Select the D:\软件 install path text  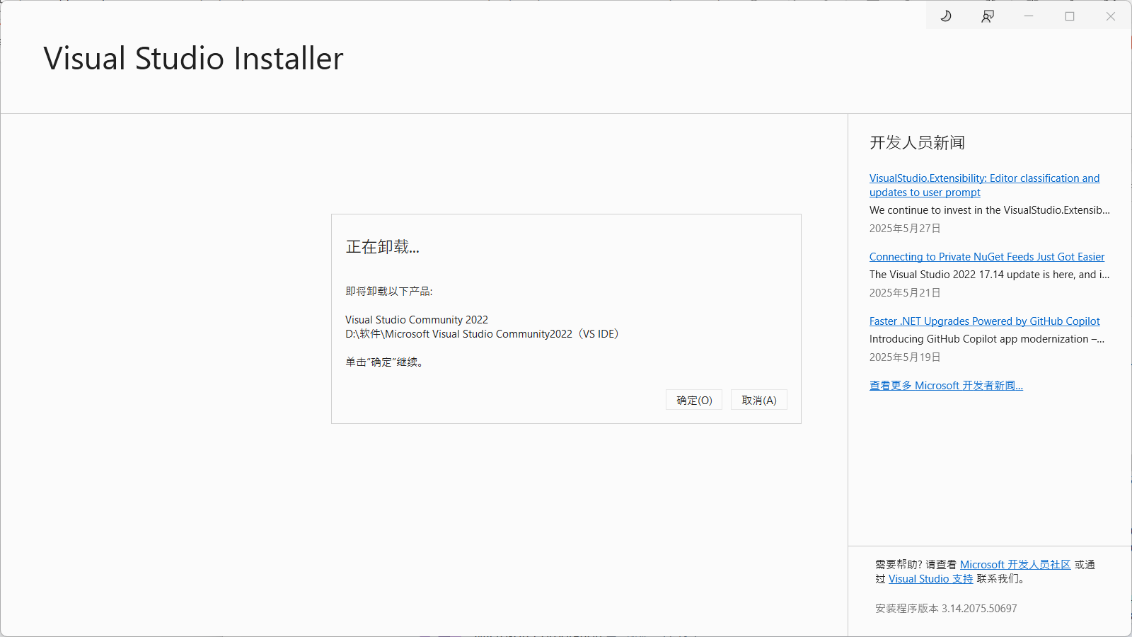coord(482,334)
